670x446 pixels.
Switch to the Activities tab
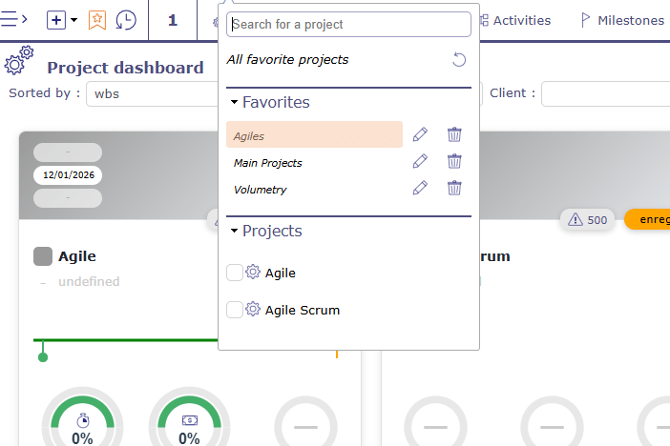pyautogui.click(x=513, y=20)
